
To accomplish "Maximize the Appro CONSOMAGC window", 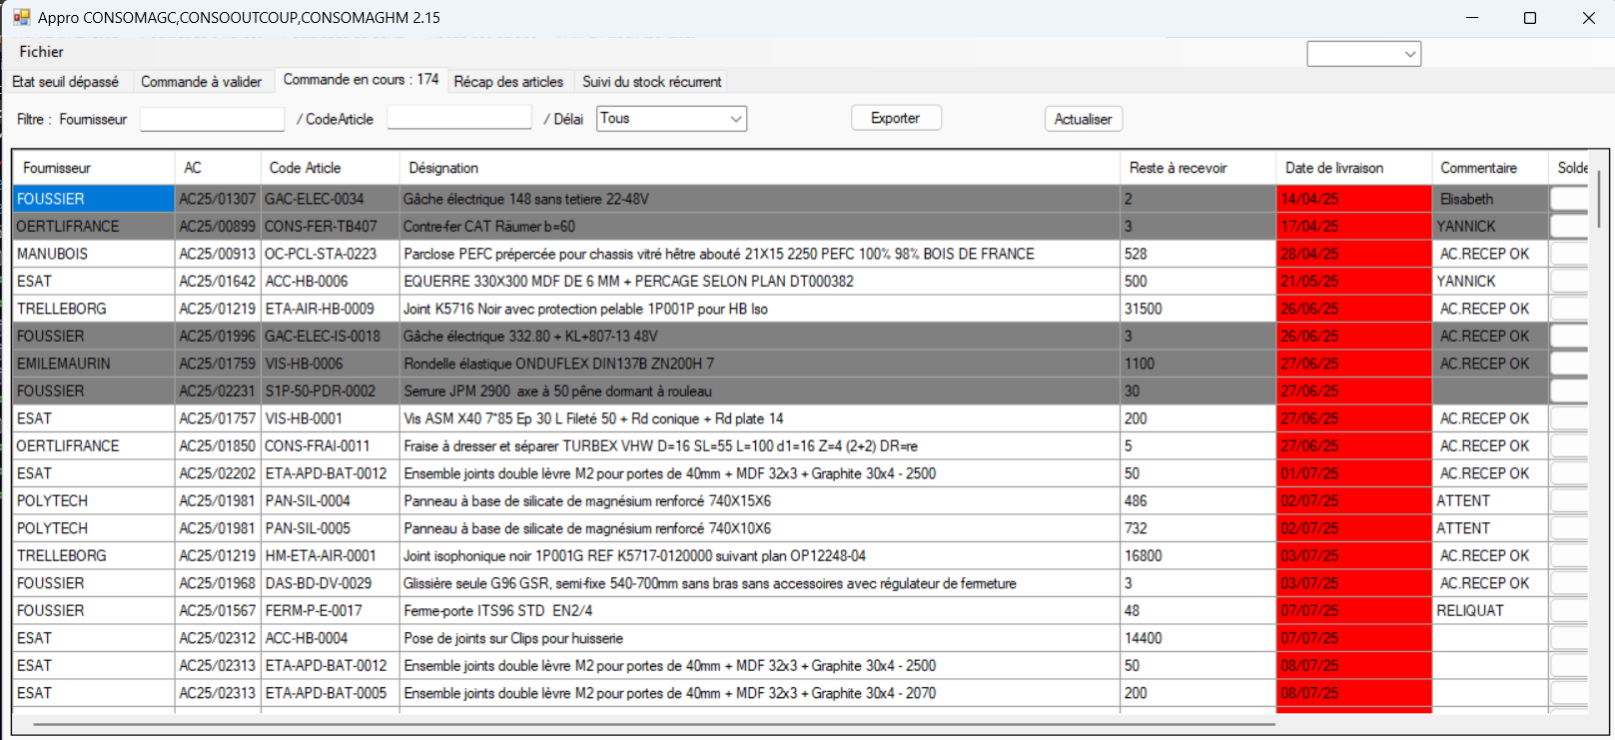I will [x=1529, y=18].
